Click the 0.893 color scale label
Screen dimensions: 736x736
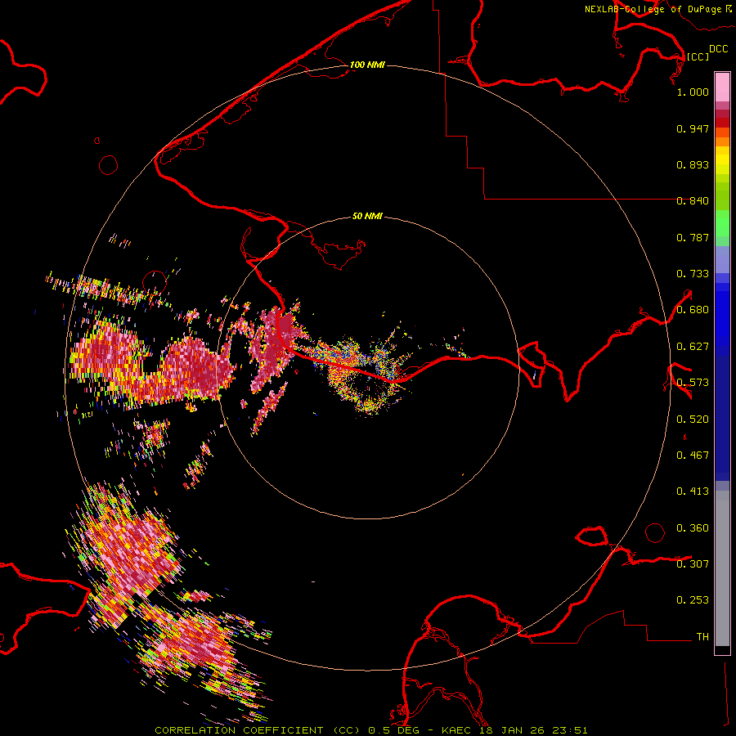[693, 164]
